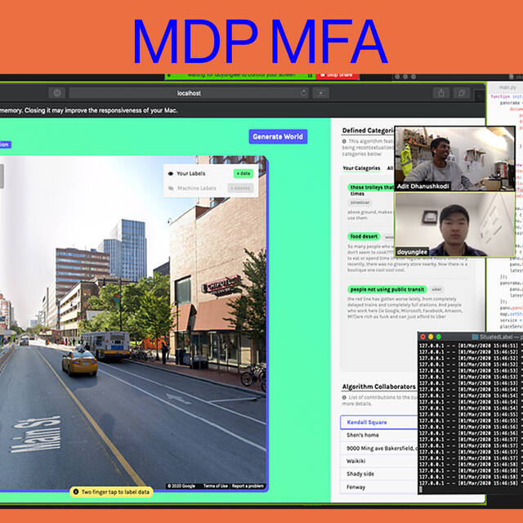Click the 'uber' label chip
523x523 pixels.
click(x=436, y=289)
